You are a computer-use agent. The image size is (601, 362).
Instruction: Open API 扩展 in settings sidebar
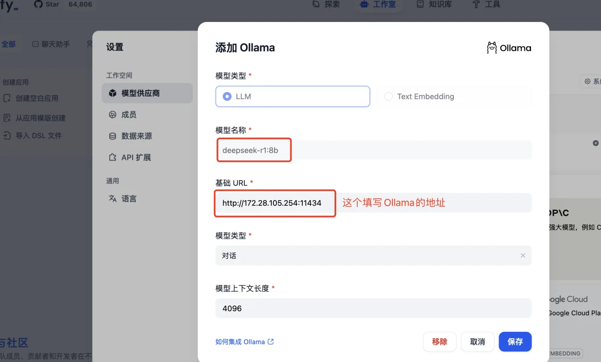coord(147,158)
